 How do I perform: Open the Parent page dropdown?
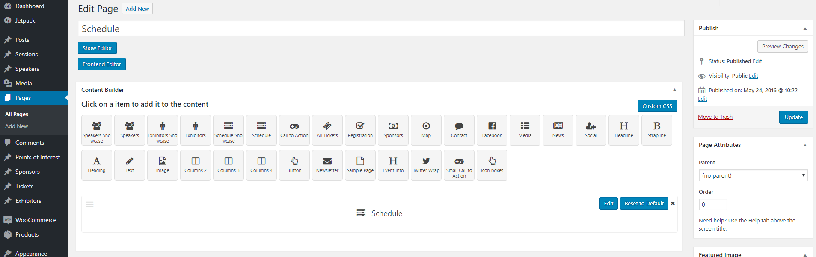tap(753, 175)
